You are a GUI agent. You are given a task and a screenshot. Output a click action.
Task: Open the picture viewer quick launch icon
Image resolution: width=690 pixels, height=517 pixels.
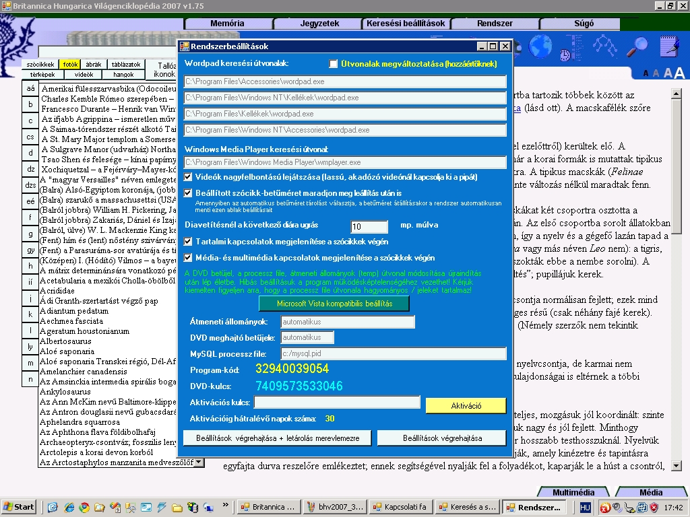(x=146, y=508)
